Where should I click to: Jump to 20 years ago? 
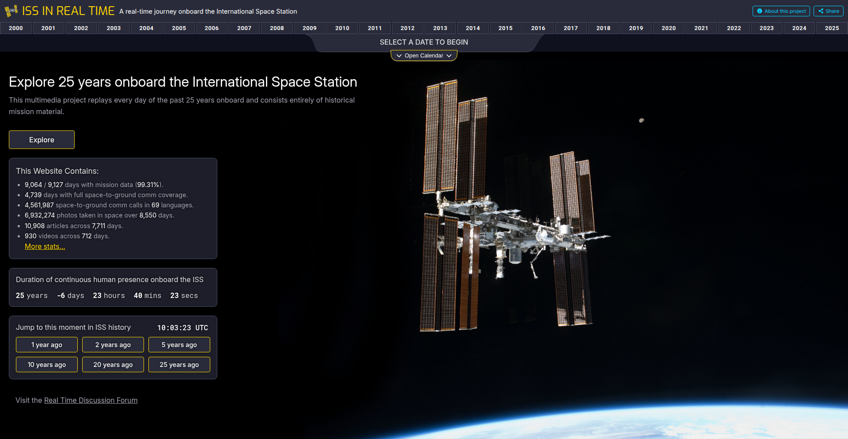[x=113, y=365]
